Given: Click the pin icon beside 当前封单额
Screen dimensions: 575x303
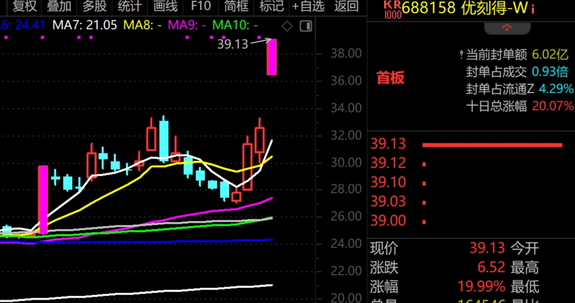Looking at the screenshot, I should click(x=460, y=55).
